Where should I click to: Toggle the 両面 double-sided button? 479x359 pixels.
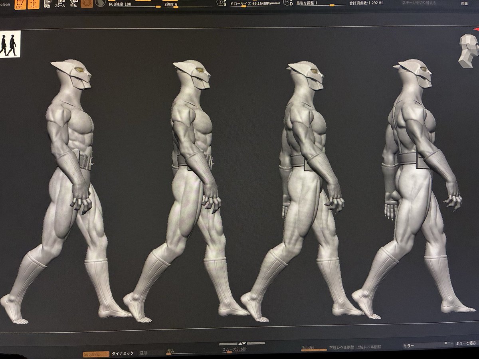[x=464, y=3]
